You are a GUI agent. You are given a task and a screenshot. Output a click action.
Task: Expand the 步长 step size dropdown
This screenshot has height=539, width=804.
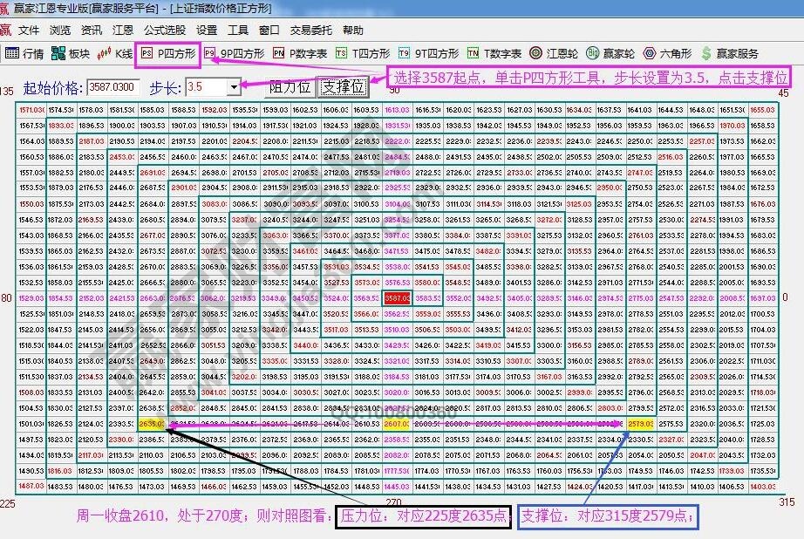(x=233, y=87)
